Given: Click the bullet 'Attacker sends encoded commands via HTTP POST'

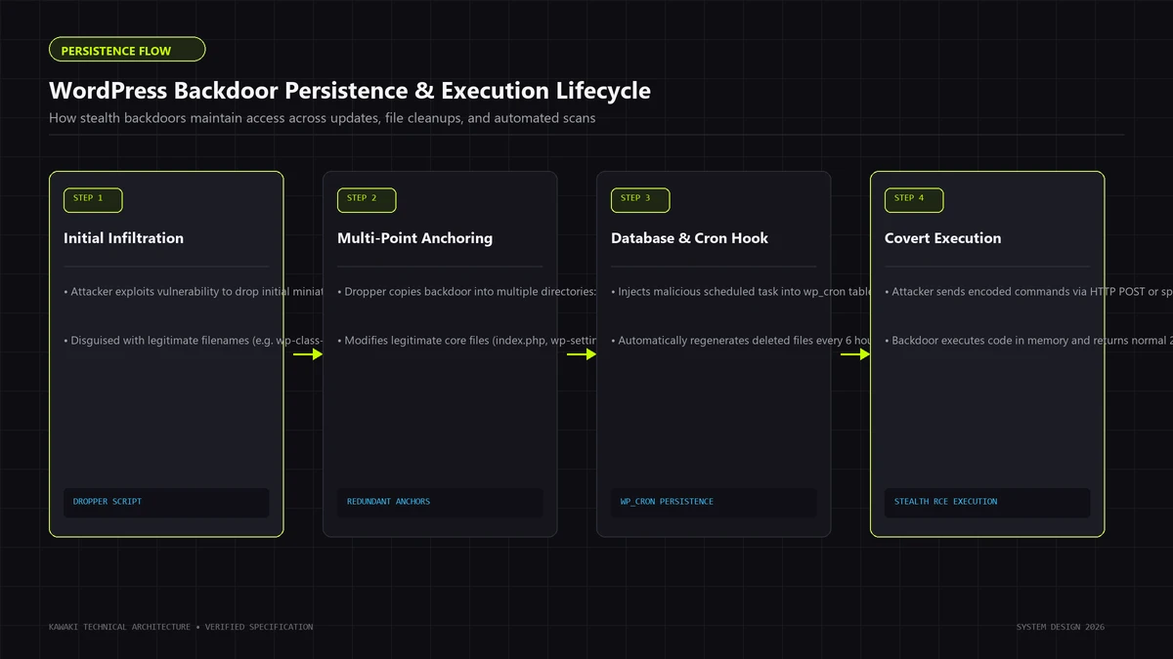Looking at the screenshot, I should (x=1028, y=292).
